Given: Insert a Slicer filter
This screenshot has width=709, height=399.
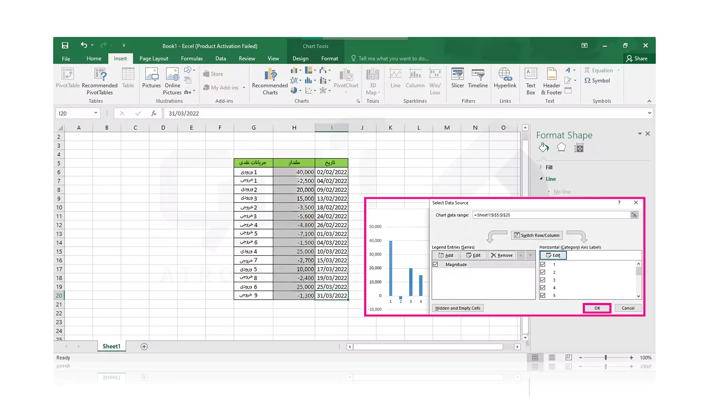Looking at the screenshot, I should point(458,78).
